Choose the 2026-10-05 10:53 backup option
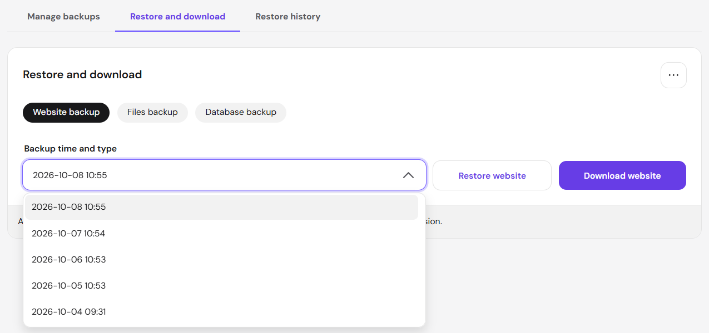The width and height of the screenshot is (709, 333). click(221, 286)
